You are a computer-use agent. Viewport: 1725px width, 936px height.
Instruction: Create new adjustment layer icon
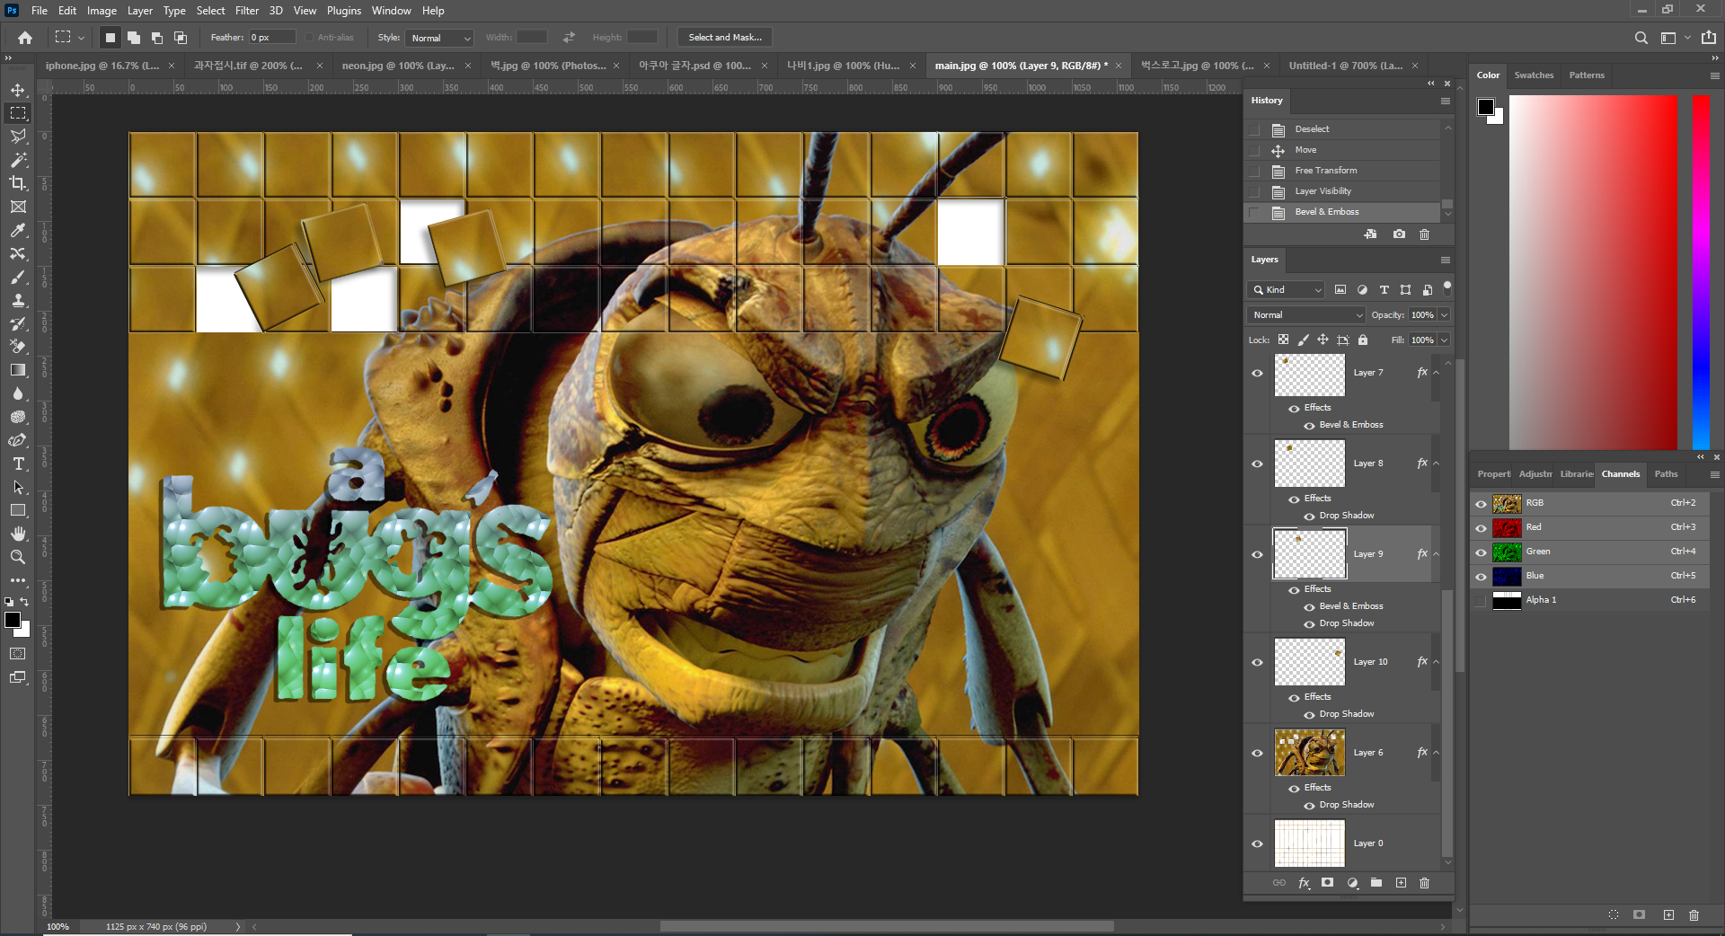pyautogui.click(x=1352, y=883)
